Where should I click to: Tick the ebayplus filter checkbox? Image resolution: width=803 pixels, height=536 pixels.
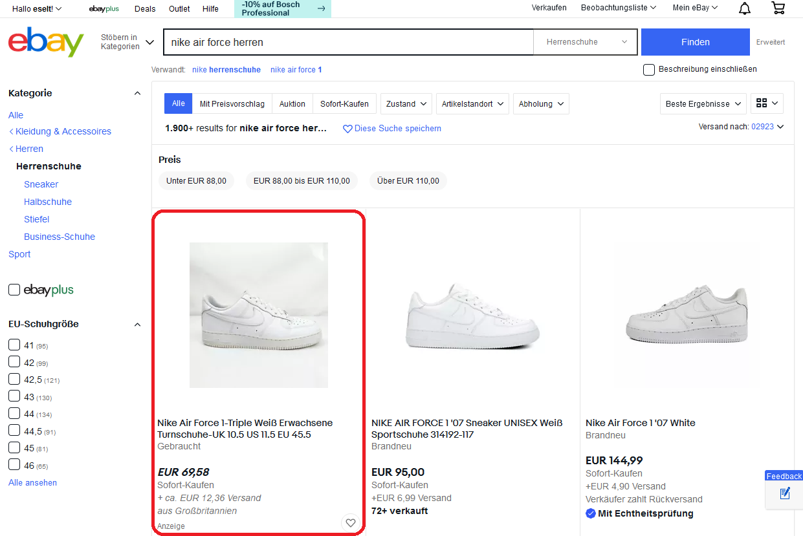(14, 290)
